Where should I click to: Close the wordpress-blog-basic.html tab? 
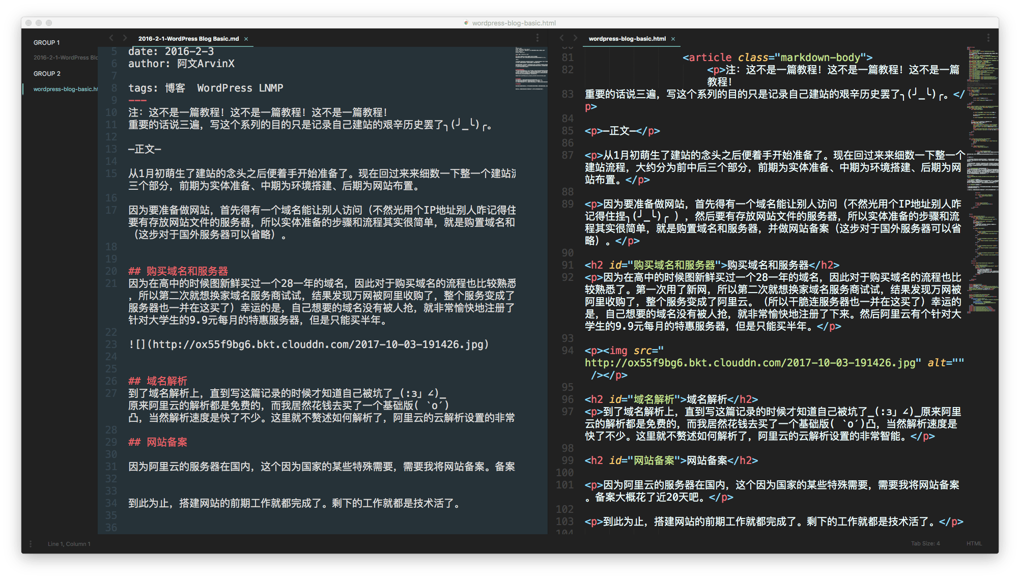pos(673,39)
